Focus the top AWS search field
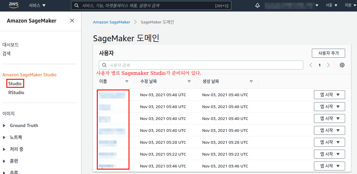 151,5
